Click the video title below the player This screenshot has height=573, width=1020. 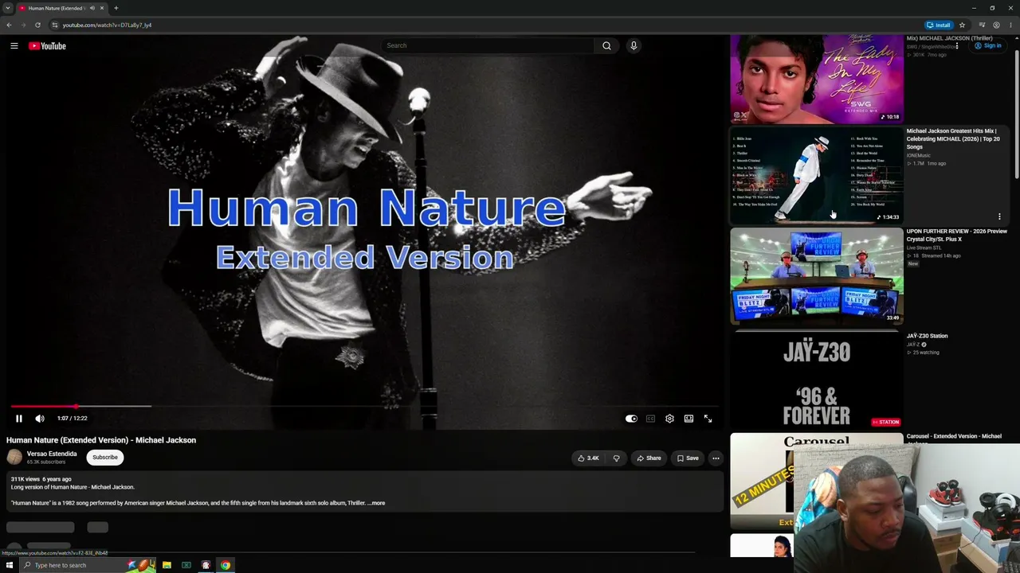[101, 440]
